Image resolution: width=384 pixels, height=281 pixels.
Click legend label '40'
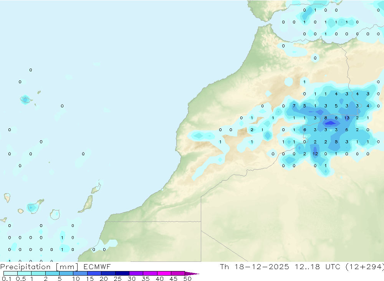[x=159, y=279]
